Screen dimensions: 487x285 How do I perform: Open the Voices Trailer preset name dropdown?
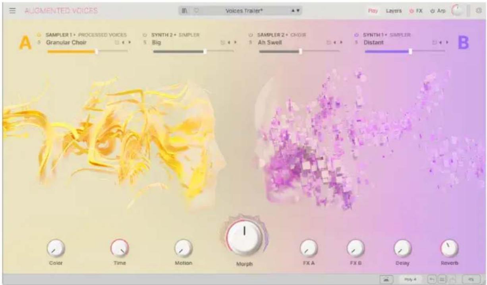244,11
